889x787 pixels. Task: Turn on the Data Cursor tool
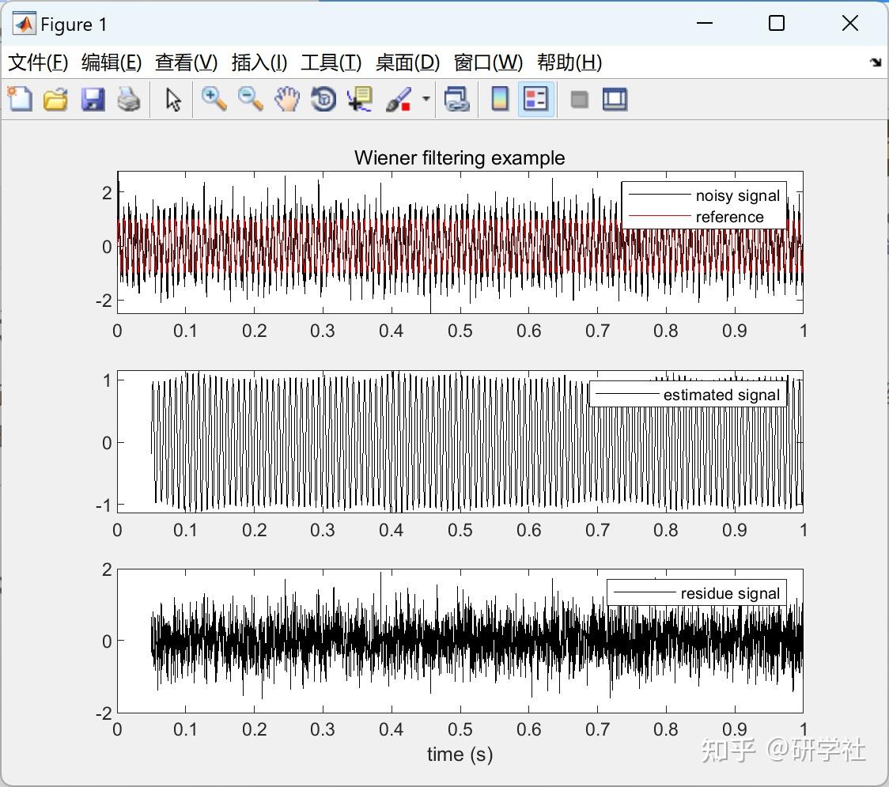click(360, 99)
